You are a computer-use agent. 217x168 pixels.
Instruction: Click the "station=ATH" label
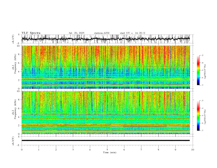coord(102,33)
